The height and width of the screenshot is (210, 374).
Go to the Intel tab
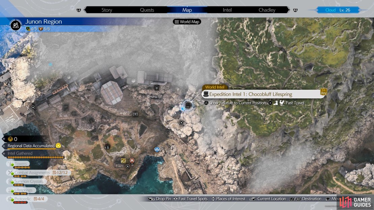point(227,10)
